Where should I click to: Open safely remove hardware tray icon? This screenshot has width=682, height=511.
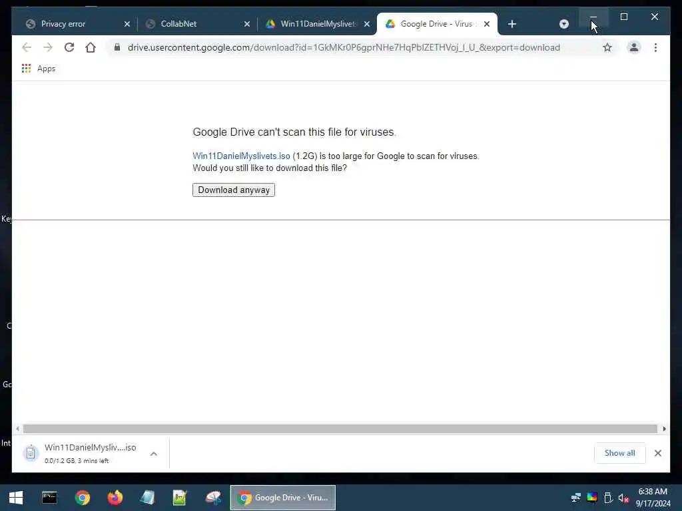(608, 497)
